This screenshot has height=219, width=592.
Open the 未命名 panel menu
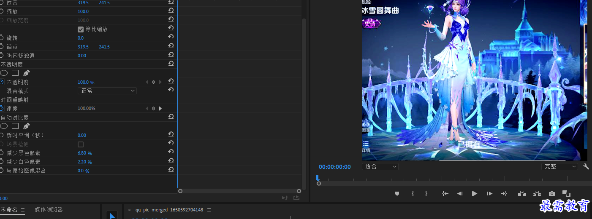point(23,210)
